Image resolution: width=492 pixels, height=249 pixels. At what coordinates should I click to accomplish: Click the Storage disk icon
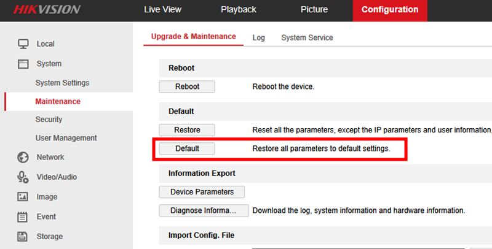click(23, 236)
